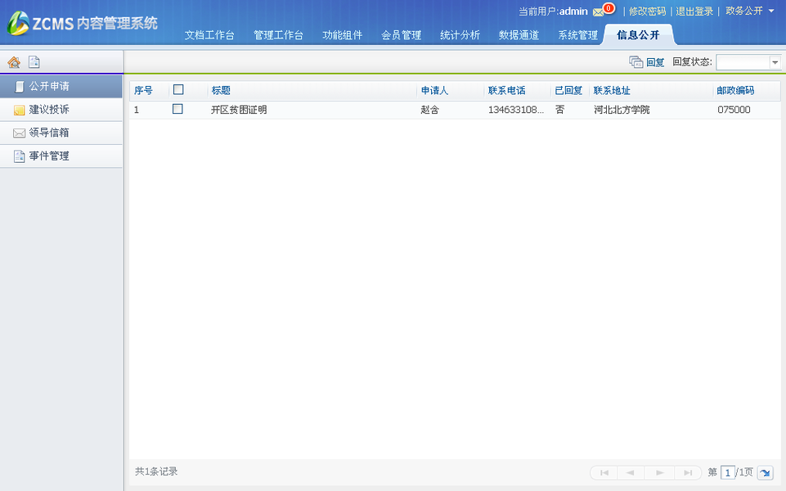
Task: Open the 会员管理 menu tab
Action: click(401, 35)
